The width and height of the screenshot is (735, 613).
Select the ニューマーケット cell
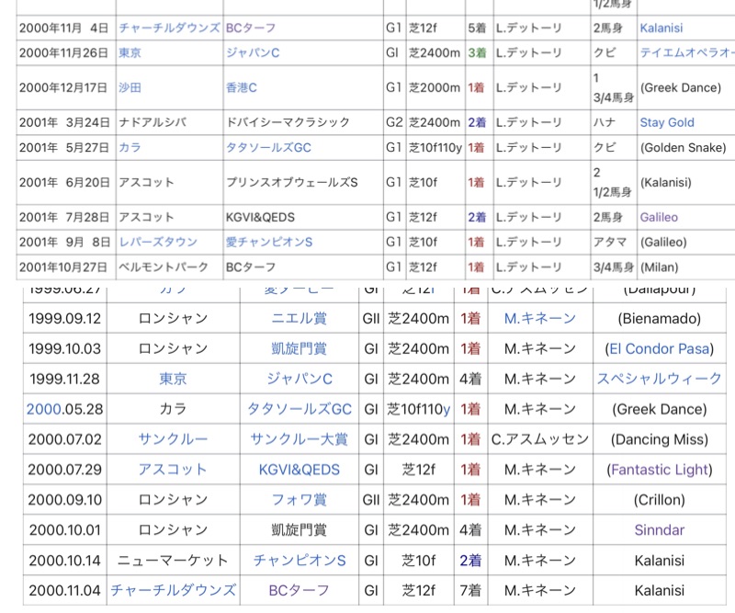tap(173, 561)
